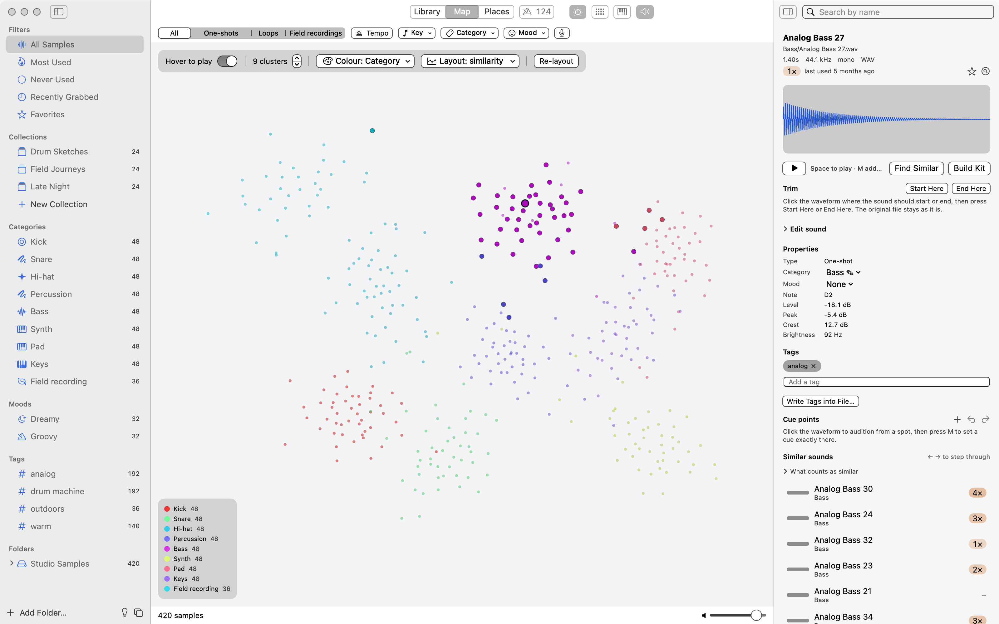
Task: Adjust the volume slider in status bar
Action: tap(737, 615)
